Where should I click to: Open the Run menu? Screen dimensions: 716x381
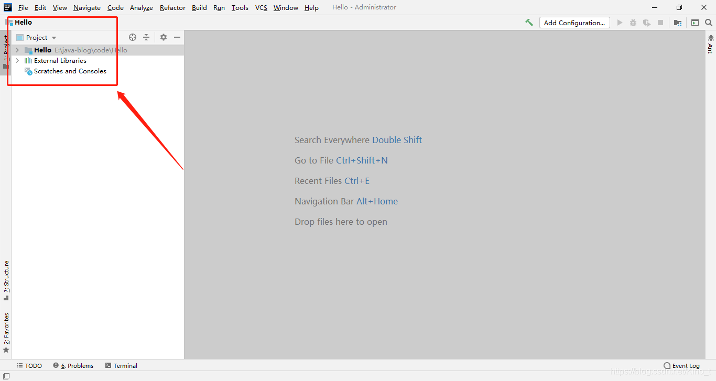pos(219,7)
